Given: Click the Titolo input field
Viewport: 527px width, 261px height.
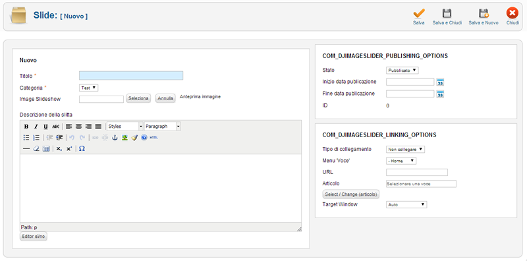Looking at the screenshot, I should click(x=131, y=75).
